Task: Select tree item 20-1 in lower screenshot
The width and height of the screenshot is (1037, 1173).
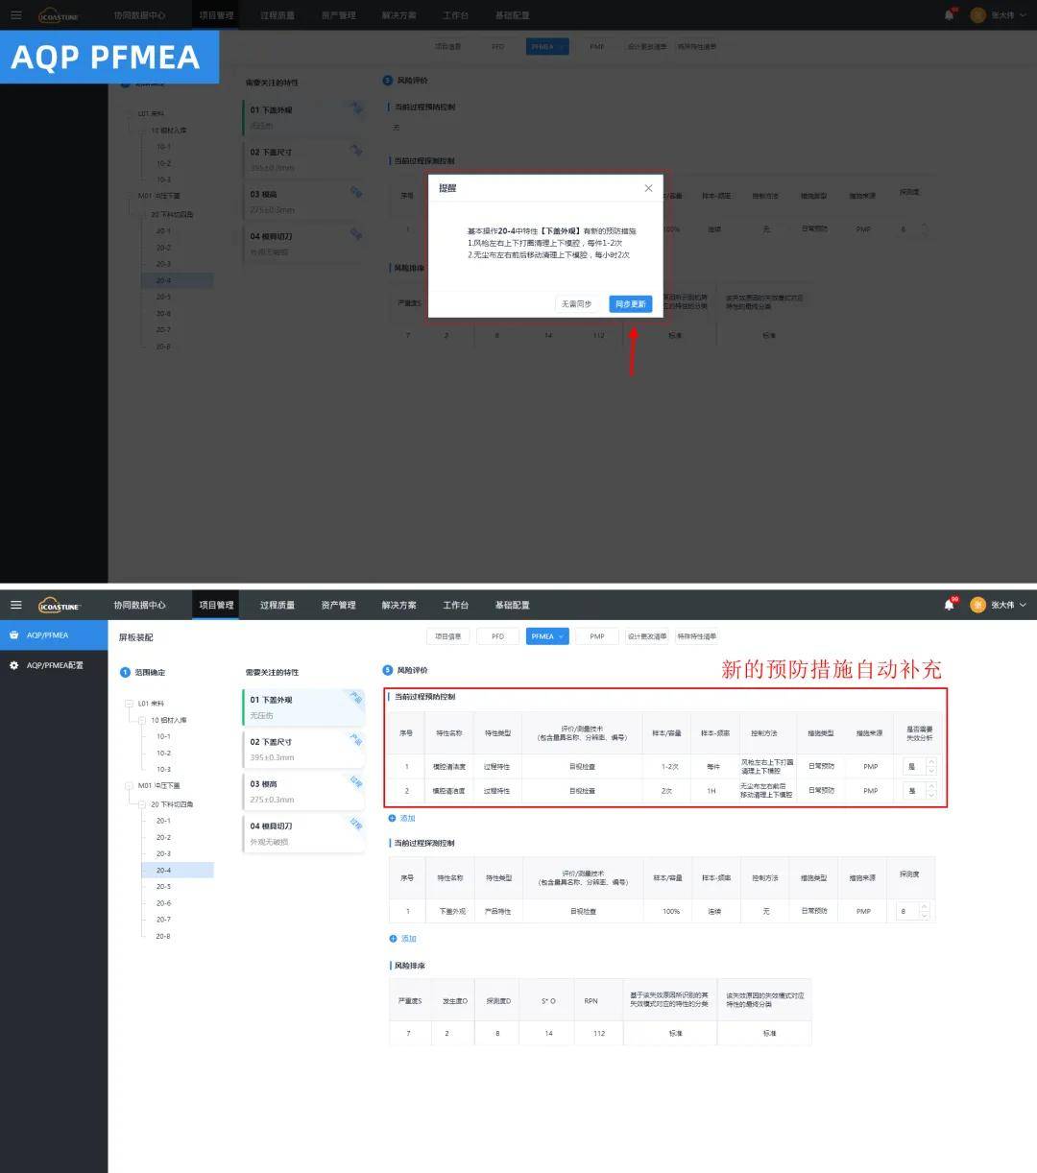Action: (x=163, y=821)
